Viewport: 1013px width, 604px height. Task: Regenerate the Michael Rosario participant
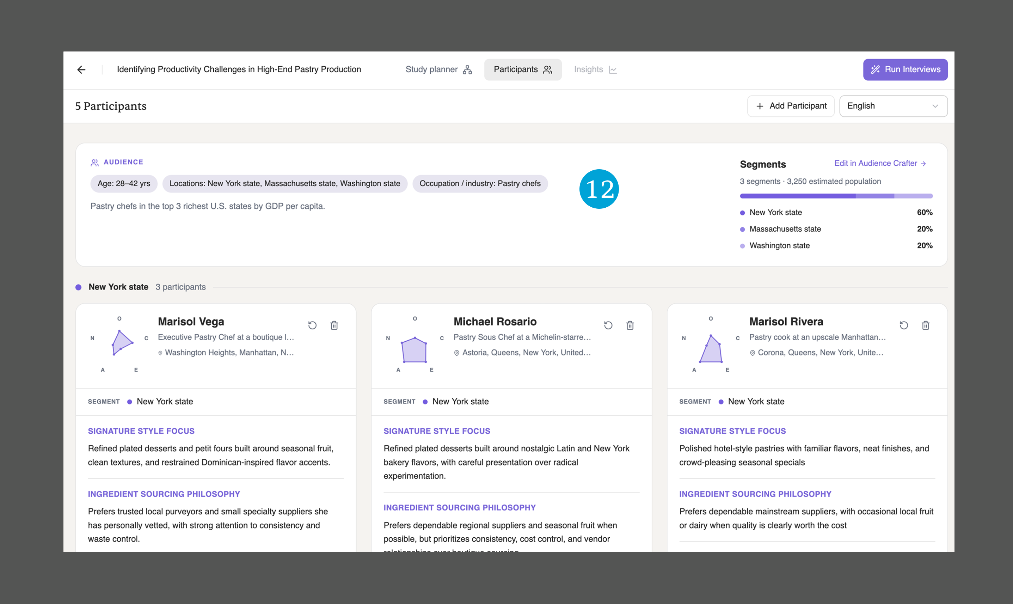pyautogui.click(x=608, y=325)
